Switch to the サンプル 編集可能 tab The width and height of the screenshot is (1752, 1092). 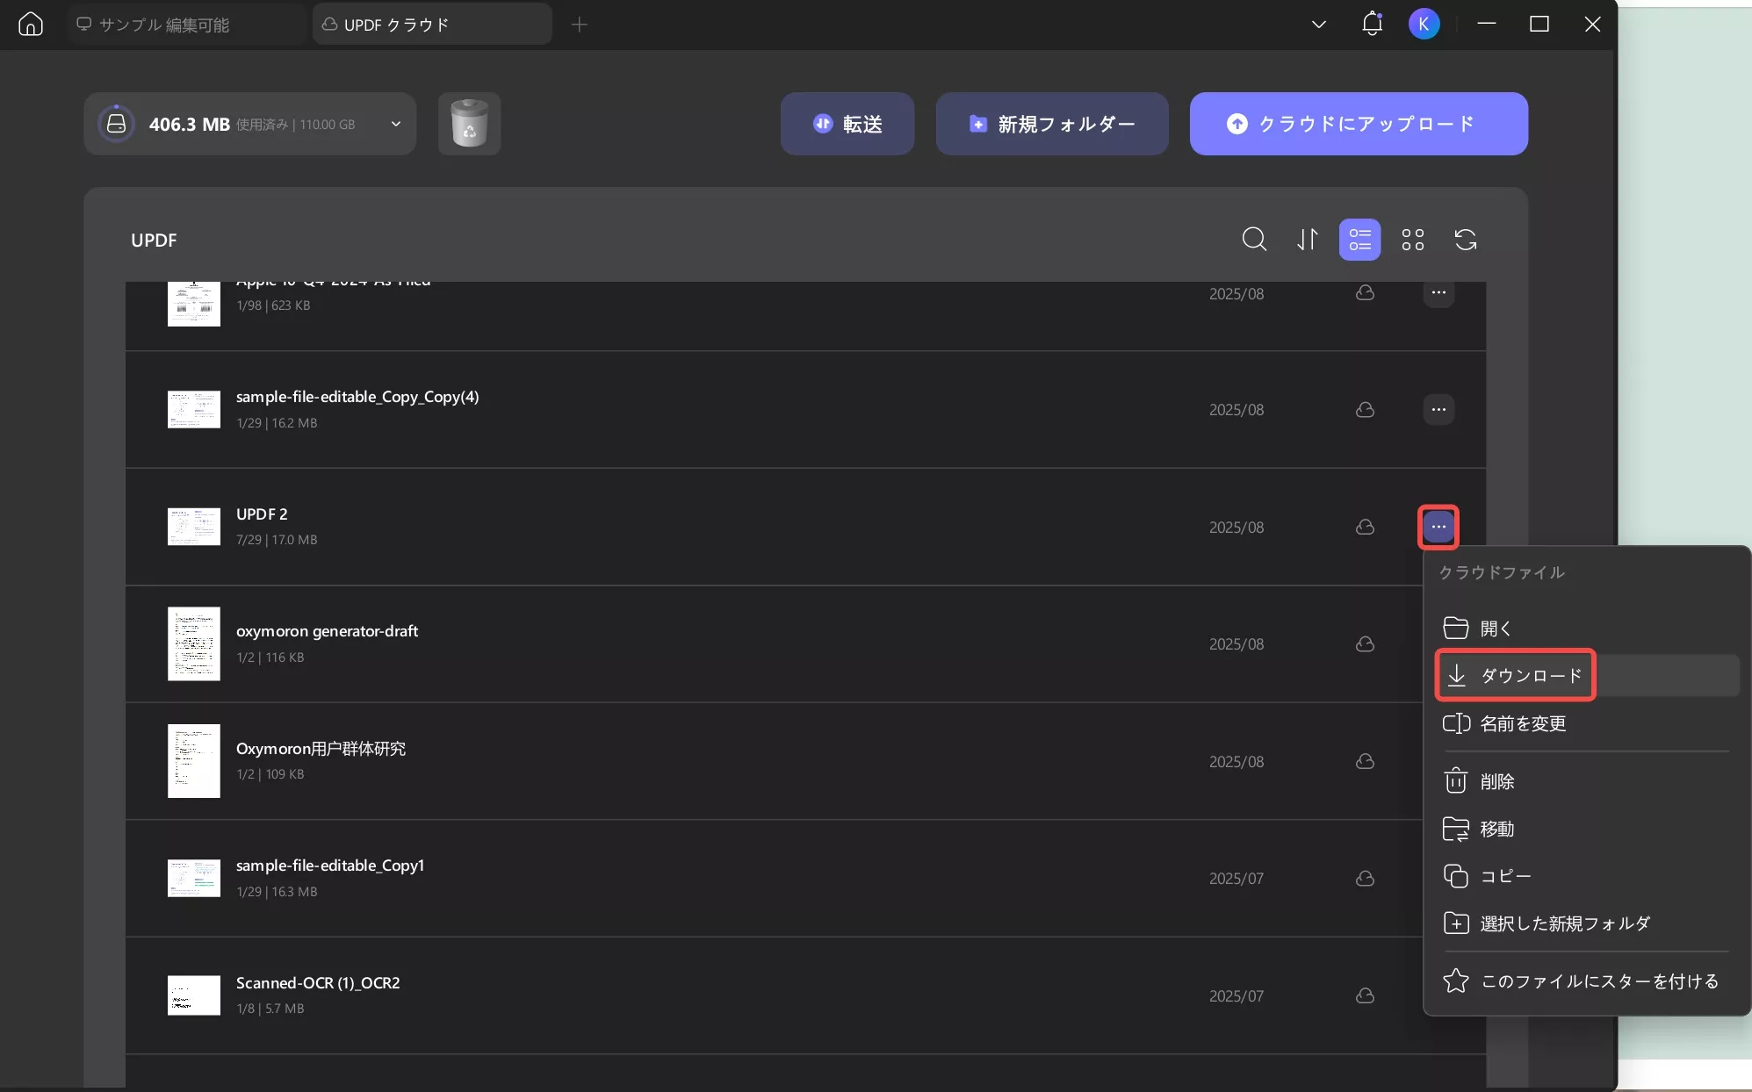(x=164, y=25)
